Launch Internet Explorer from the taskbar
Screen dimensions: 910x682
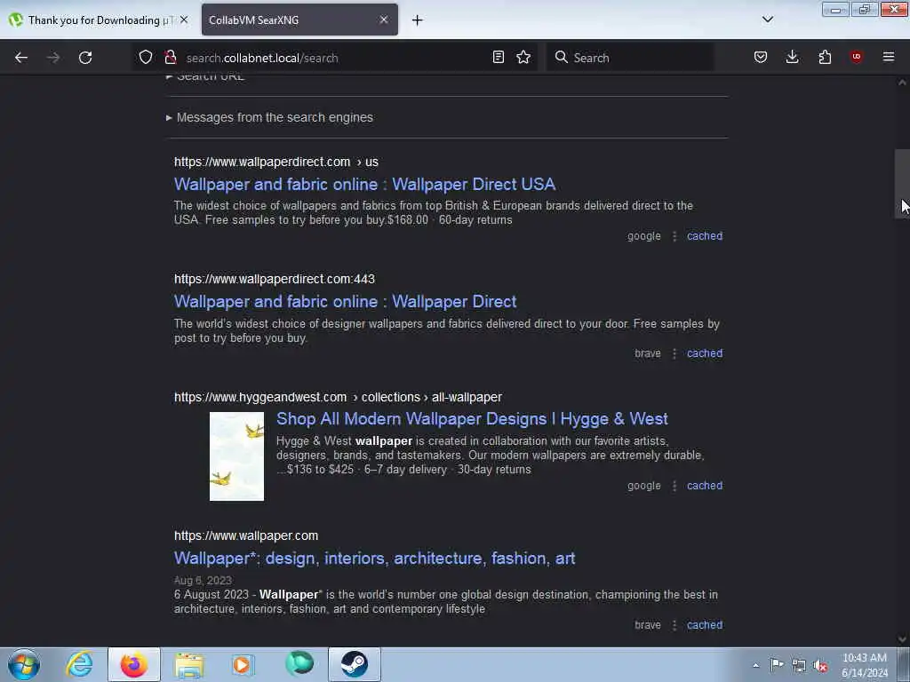tap(79, 664)
